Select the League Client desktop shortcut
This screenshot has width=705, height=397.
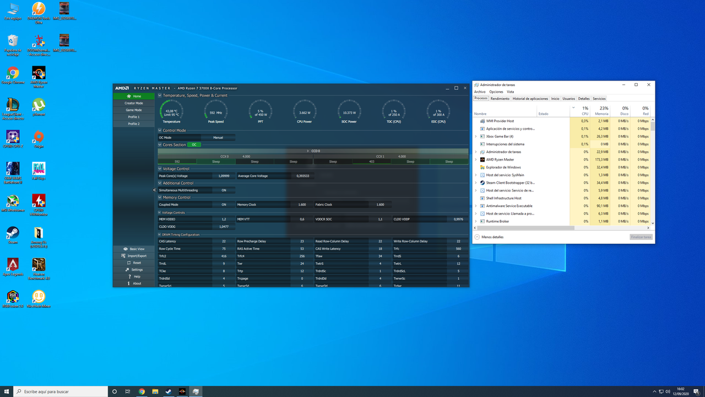[13, 109]
